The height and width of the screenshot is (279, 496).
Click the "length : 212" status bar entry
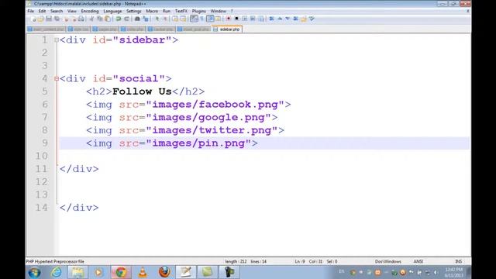tap(236, 262)
